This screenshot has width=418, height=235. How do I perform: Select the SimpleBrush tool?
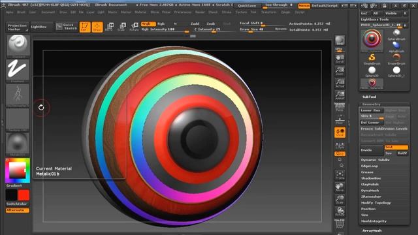point(372,59)
